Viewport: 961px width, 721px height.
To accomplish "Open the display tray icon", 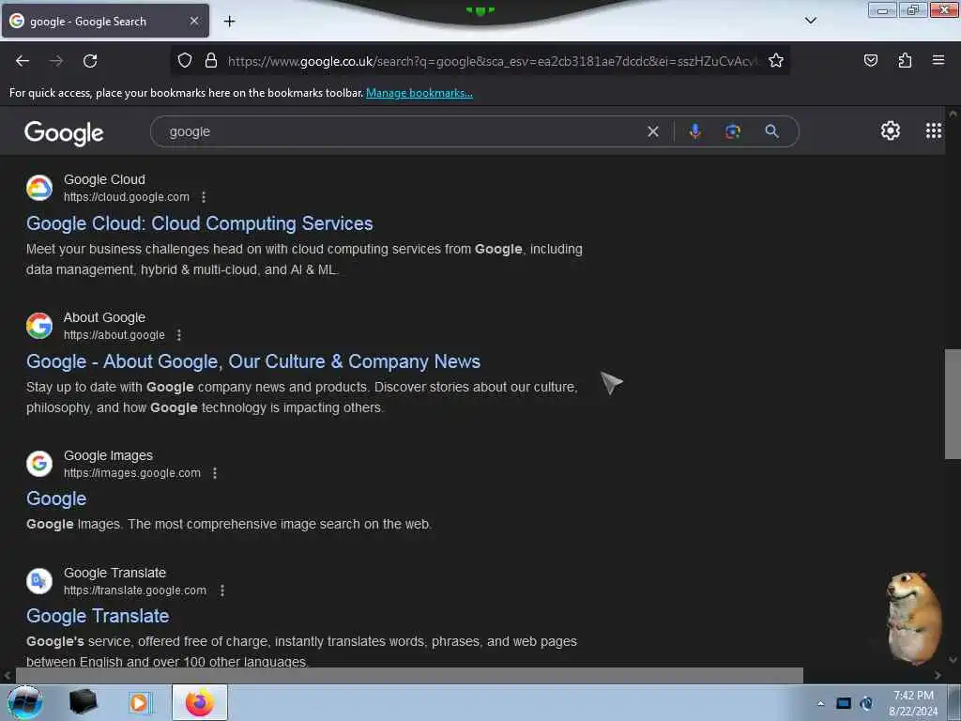I will click(844, 703).
